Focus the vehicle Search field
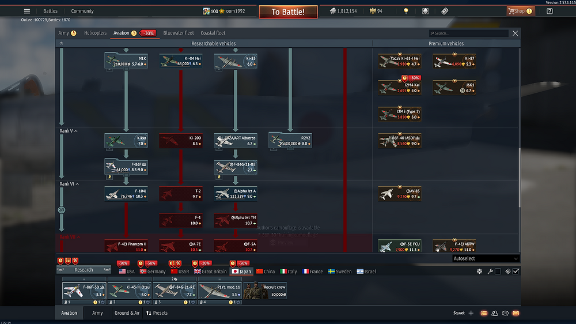The width and height of the screenshot is (576, 324). point(469,33)
